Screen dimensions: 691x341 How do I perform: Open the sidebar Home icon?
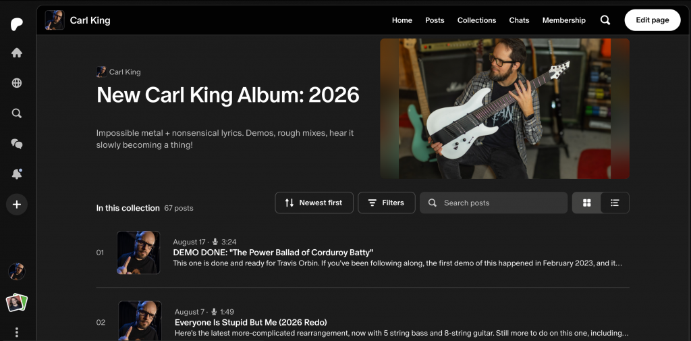pos(17,53)
